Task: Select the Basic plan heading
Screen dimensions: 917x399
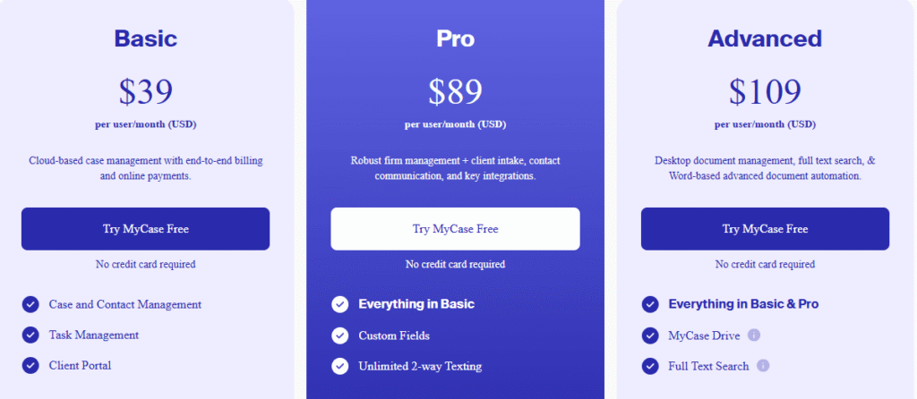Action: pyautogui.click(x=145, y=38)
